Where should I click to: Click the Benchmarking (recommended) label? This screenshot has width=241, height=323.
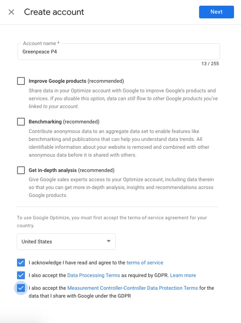coord(64,122)
